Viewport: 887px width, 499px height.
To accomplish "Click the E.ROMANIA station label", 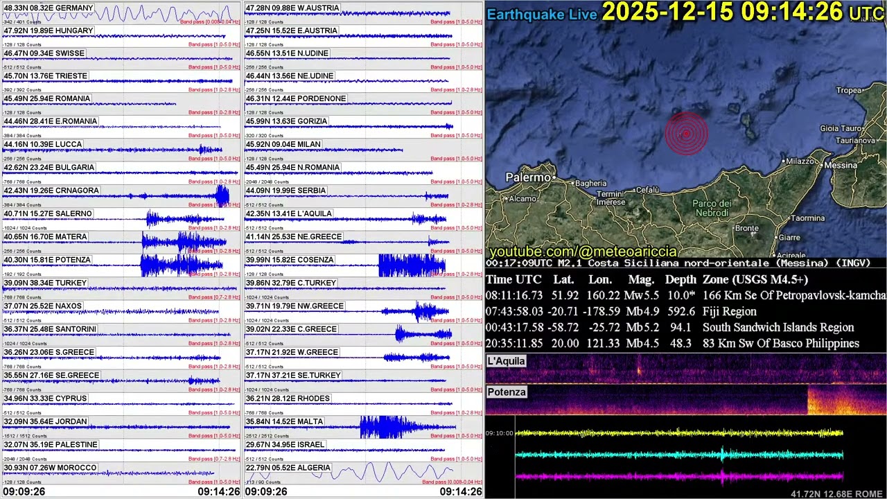I will coord(51,122).
